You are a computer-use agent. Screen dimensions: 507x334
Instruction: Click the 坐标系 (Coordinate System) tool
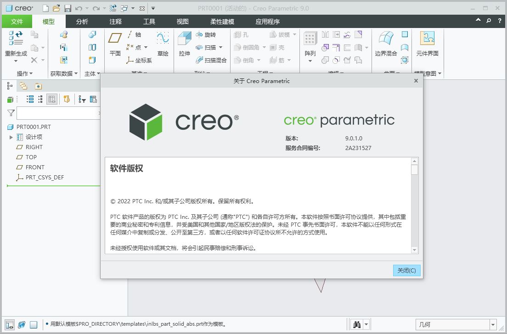click(x=144, y=60)
